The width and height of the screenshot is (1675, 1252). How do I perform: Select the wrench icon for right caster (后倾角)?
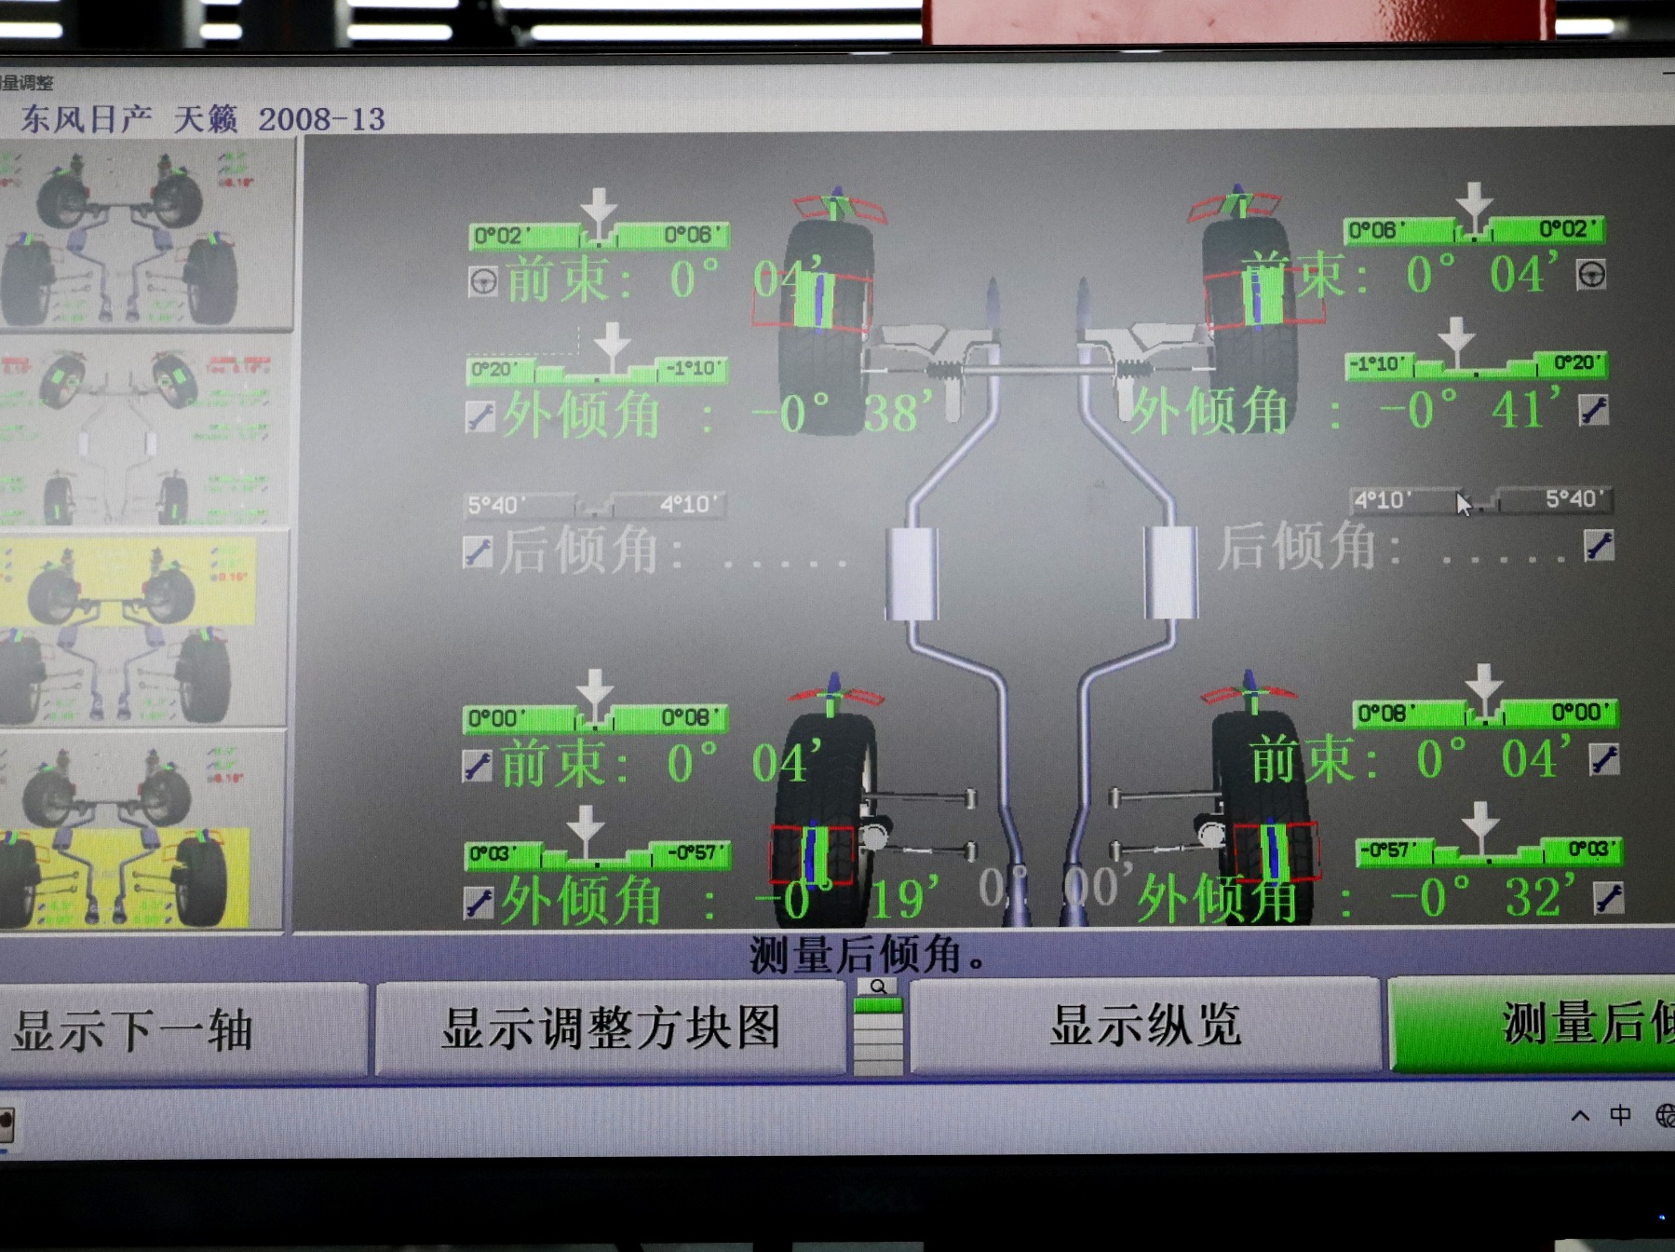[x=1599, y=545]
